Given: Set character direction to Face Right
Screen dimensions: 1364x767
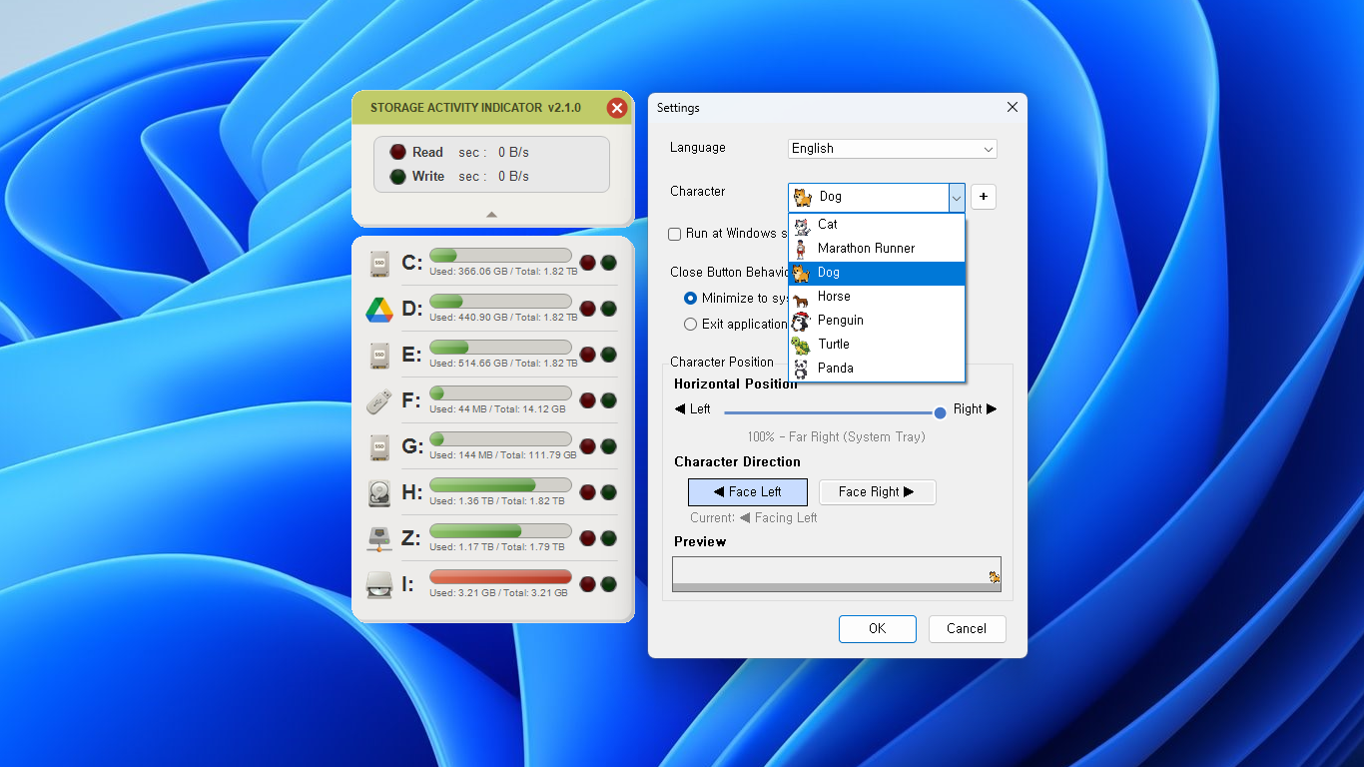Looking at the screenshot, I should [877, 491].
